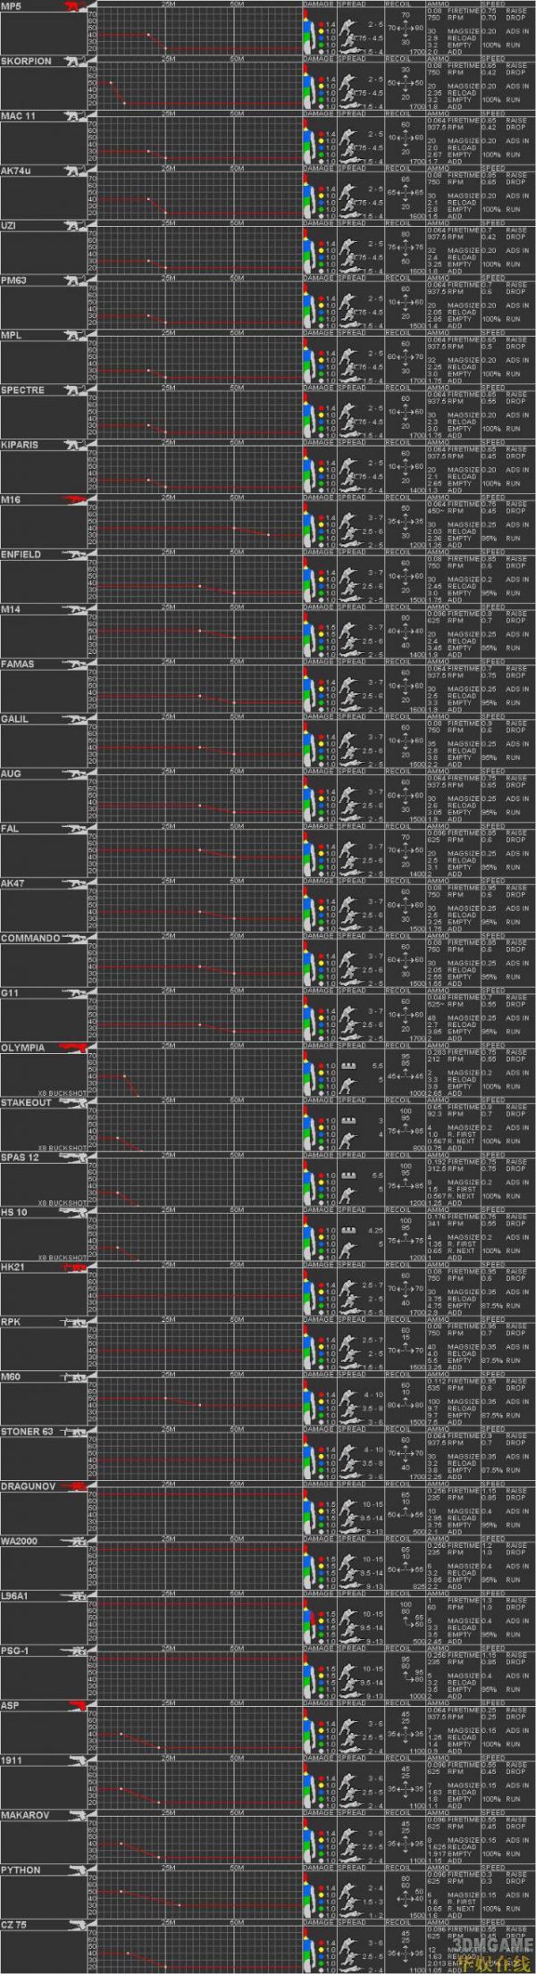The height and width of the screenshot is (1974, 536).
Task: Click the FAMAS rifle silhouette icon
Action: pyautogui.click(x=74, y=665)
